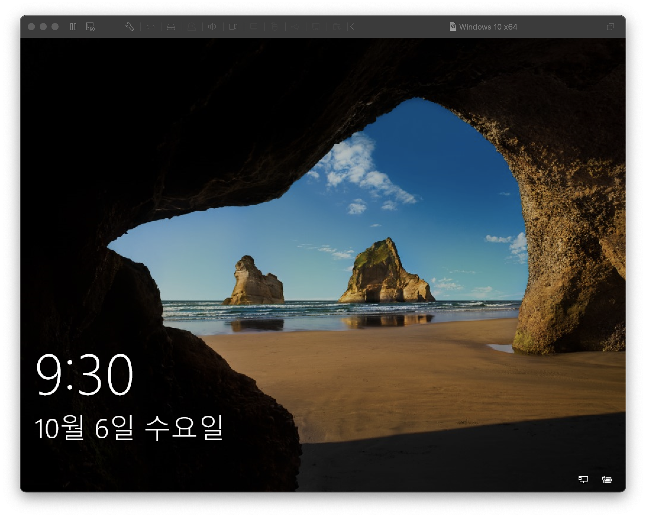Minimize the VM window
This screenshot has width=646, height=517.
[x=43, y=27]
